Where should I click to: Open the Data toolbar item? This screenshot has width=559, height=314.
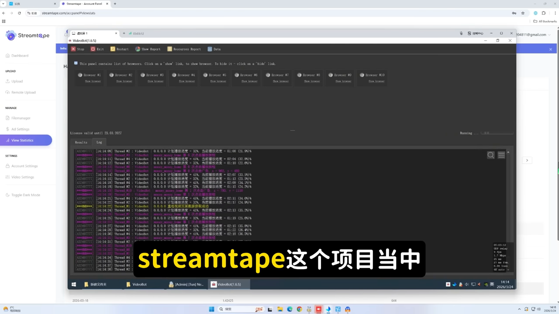(x=214, y=49)
